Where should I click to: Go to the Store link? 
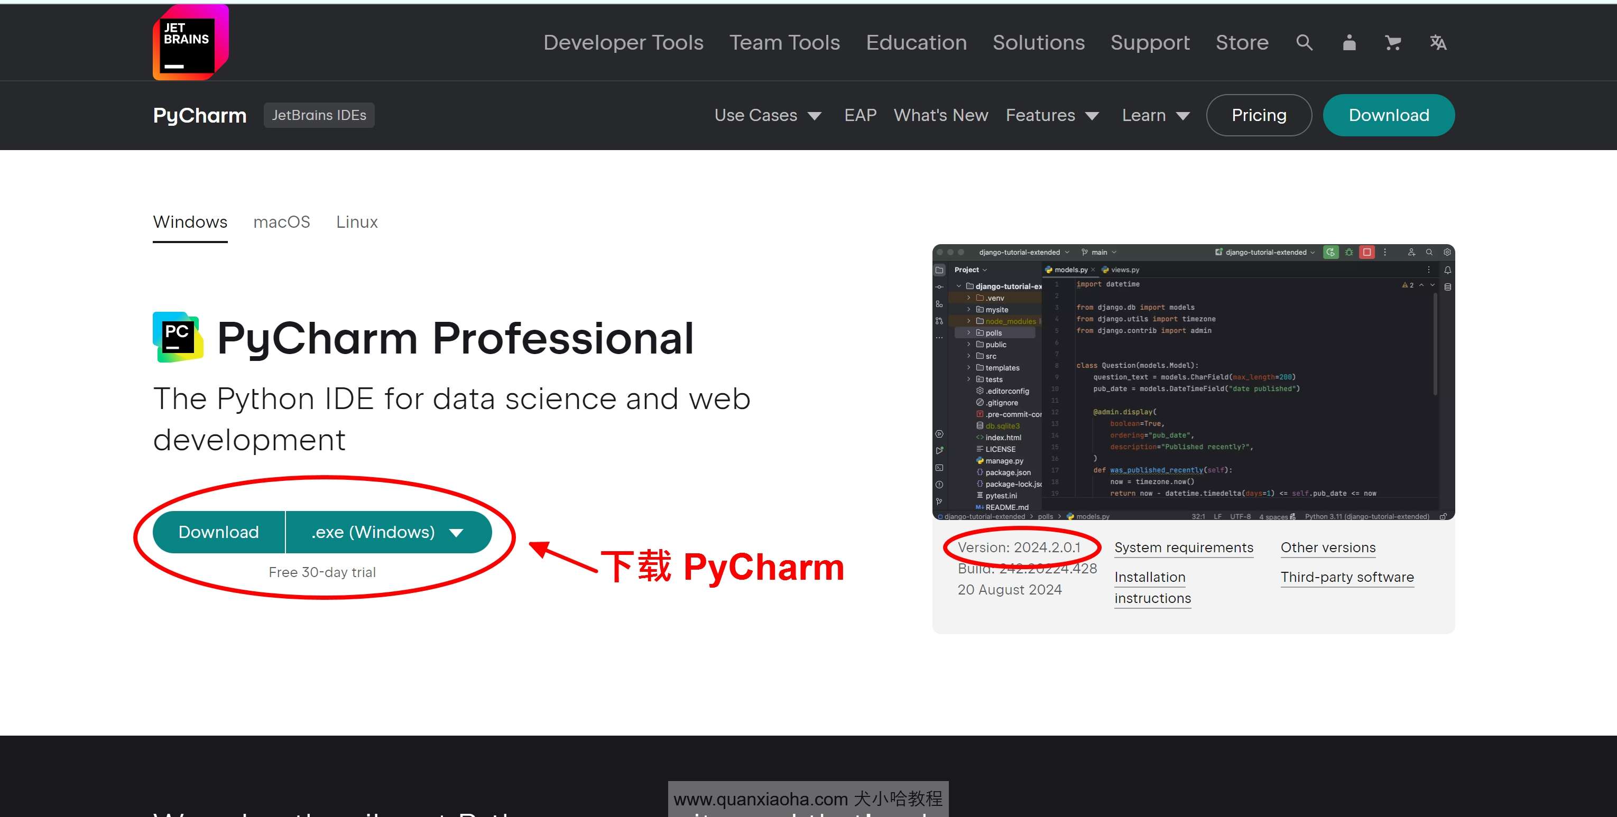(1242, 43)
